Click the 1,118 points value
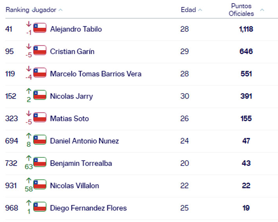 pos(246,29)
